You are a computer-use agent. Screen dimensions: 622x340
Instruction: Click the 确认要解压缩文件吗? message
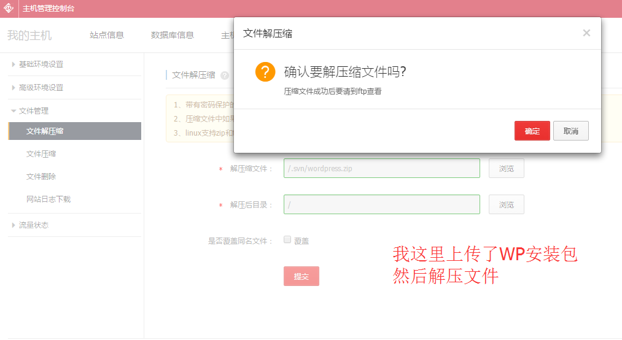click(x=345, y=72)
